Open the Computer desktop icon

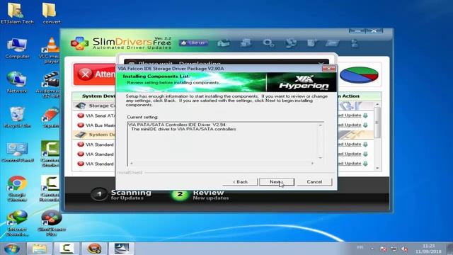(x=17, y=48)
